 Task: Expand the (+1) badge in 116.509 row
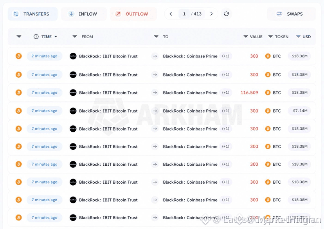(226, 93)
